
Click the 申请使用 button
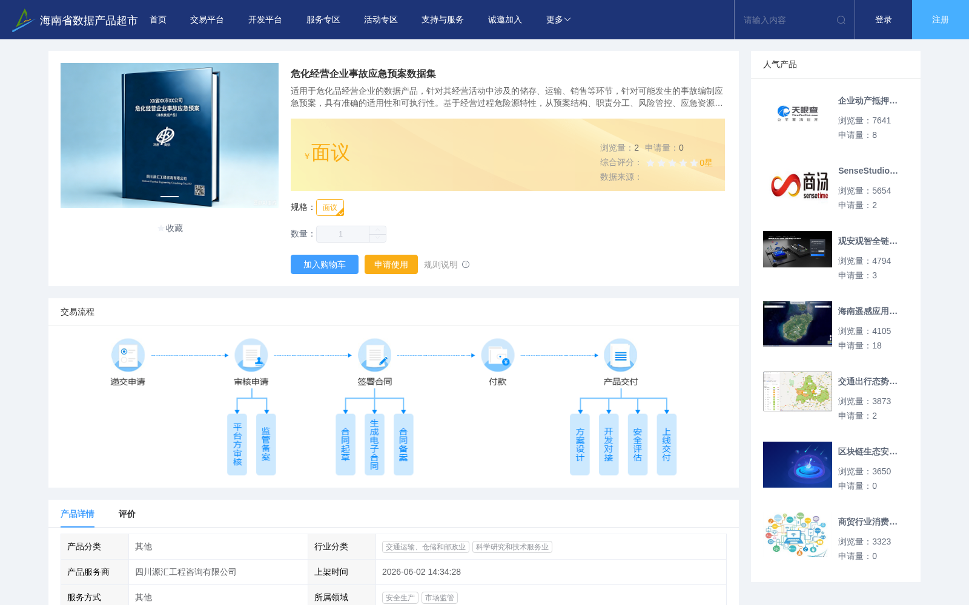click(391, 264)
